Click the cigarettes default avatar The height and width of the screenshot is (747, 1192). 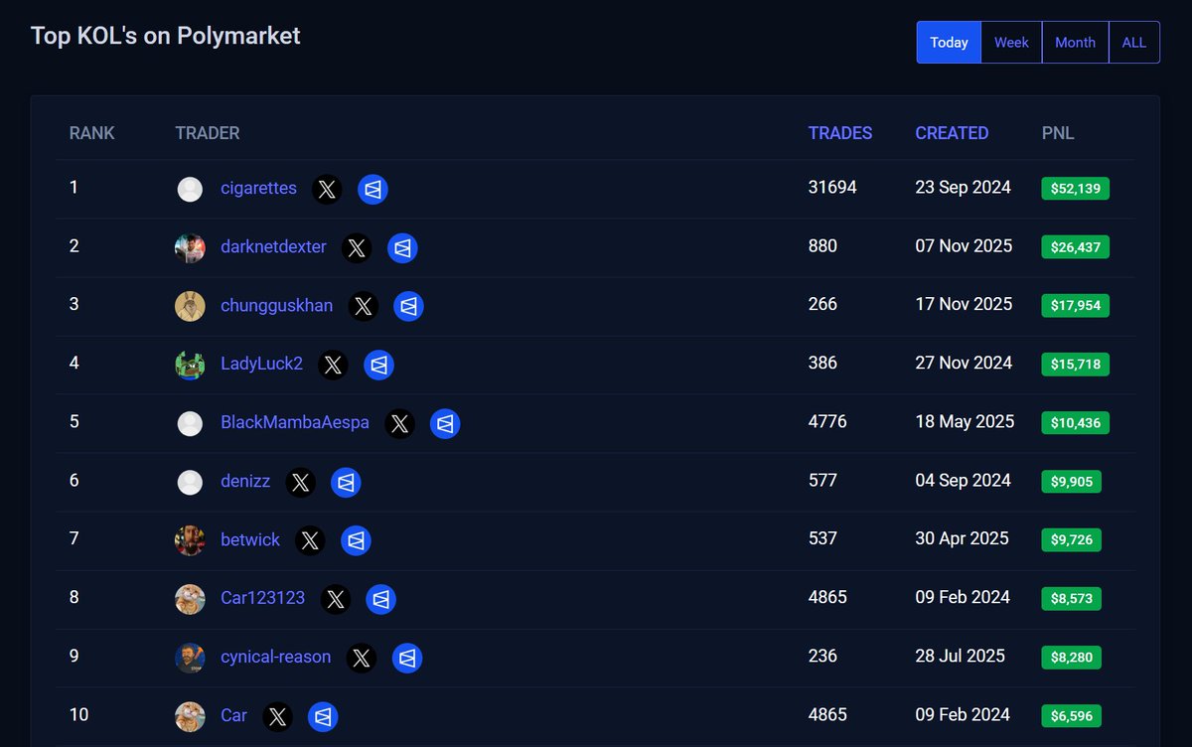[x=190, y=189]
